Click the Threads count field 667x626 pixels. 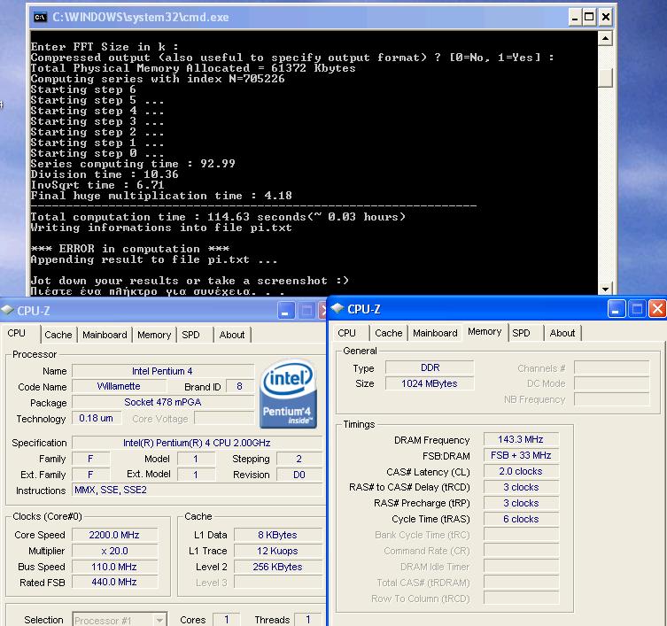pyautogui.click(x=308, y=620)
